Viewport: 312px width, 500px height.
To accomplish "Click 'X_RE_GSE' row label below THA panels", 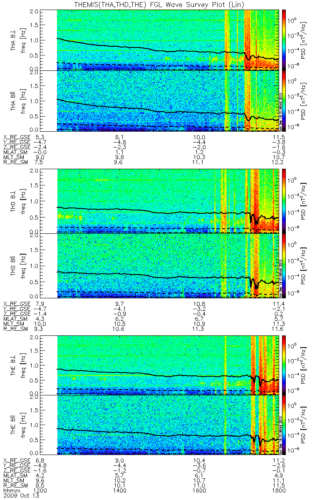I will (17, 137).
